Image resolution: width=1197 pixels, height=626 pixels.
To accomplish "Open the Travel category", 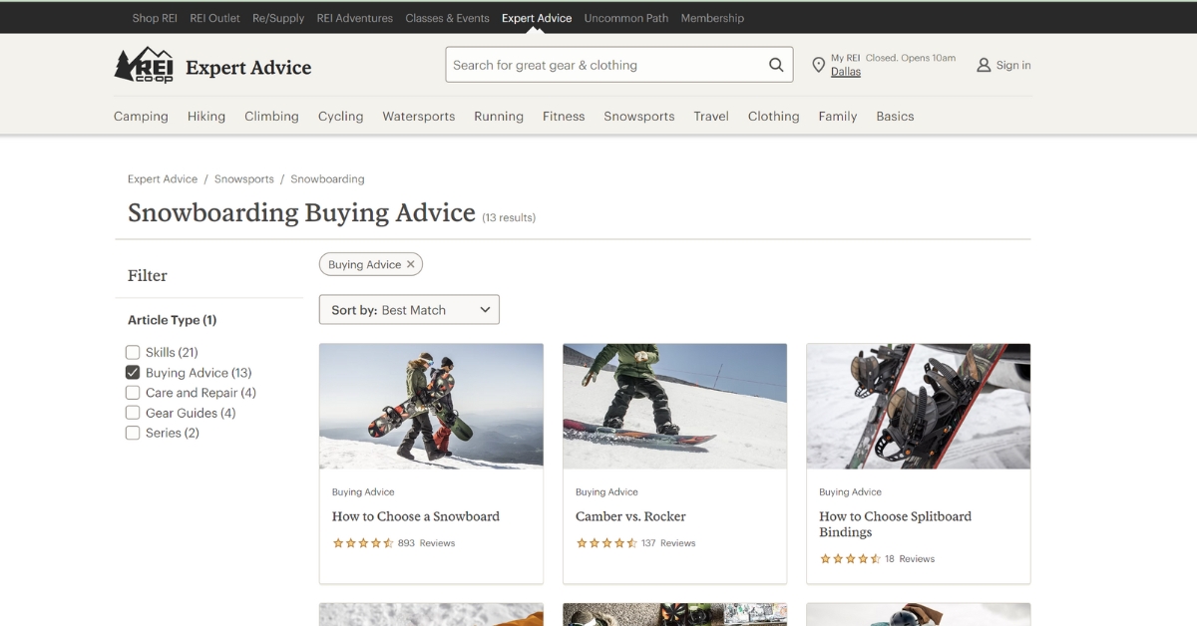I will coord(711,117).
